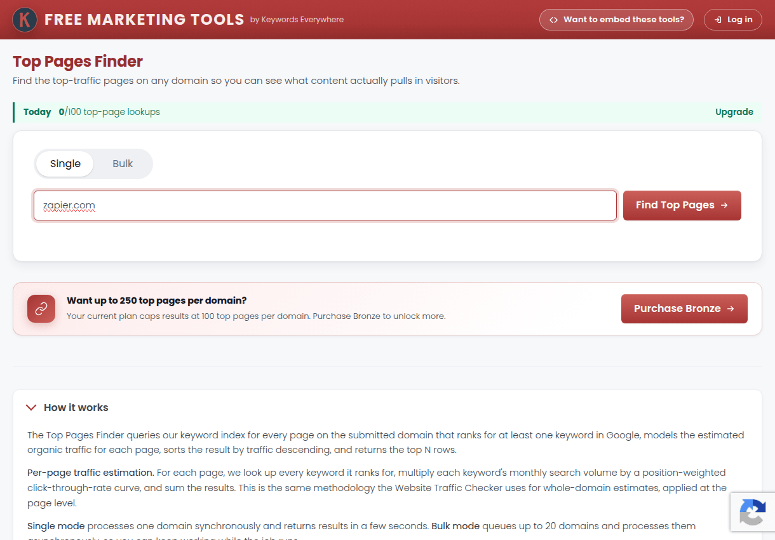The height and width of the screenshot is (540, 775).
Task: Click the Log in button
Action: pyautogui.click(x=733, y=20)
